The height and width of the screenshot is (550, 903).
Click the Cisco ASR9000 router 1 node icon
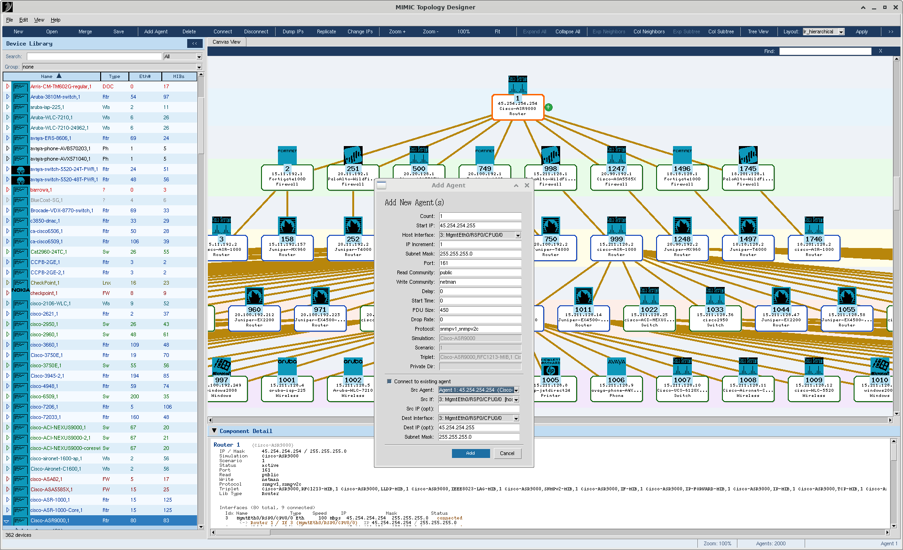tap(517, 85)
